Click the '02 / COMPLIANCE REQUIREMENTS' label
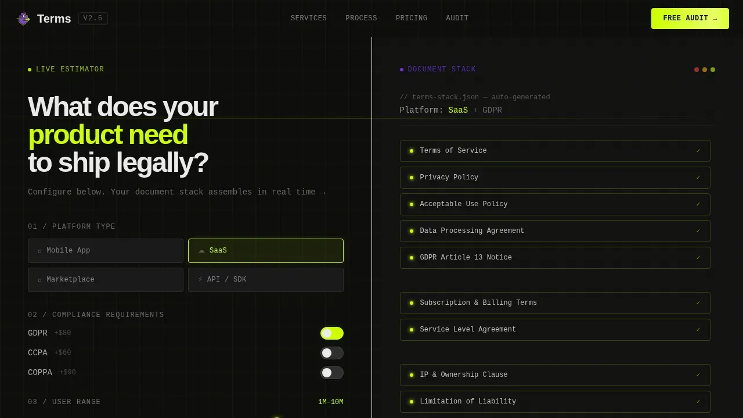Image resolution: width=743 pixels, height=418 pixels. [x=96, y=315]
